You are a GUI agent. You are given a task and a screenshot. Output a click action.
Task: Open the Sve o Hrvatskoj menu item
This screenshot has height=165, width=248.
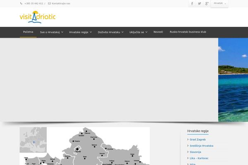pos(50,32)
